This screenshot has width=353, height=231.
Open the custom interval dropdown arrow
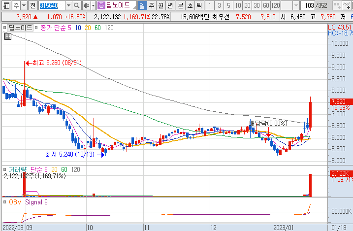[296, 5]
